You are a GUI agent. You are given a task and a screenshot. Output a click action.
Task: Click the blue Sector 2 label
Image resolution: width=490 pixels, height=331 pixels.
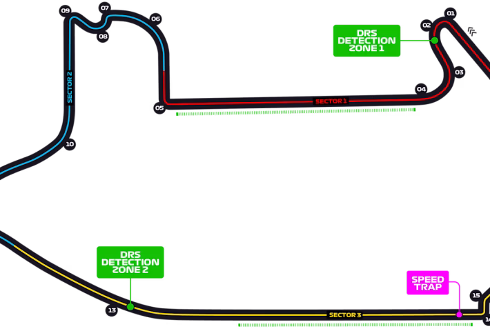point(70,88)
